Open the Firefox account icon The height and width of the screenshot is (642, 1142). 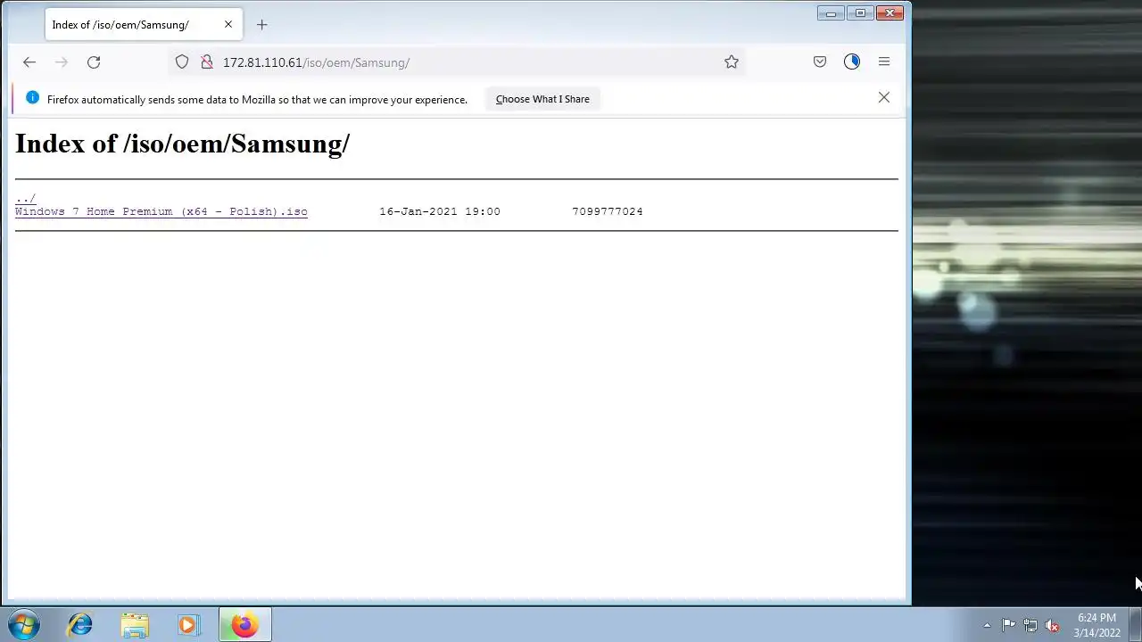(x=852, y=62)
